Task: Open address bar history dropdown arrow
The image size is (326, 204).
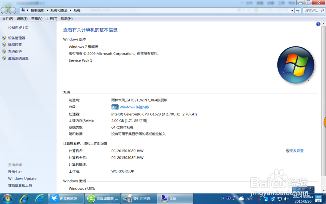Action: (x=292, y=11)
